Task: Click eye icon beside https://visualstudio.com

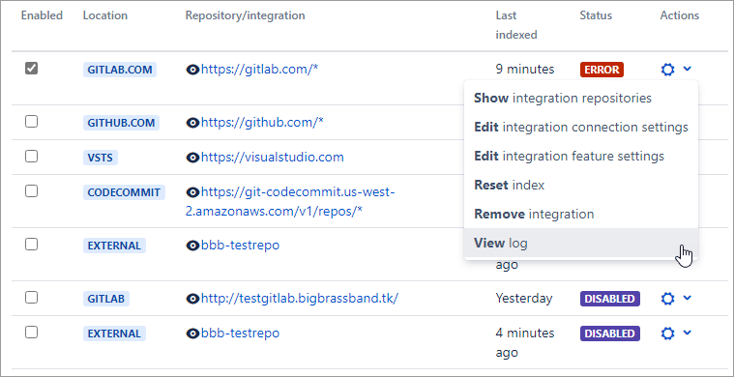Action: [192, 158]
